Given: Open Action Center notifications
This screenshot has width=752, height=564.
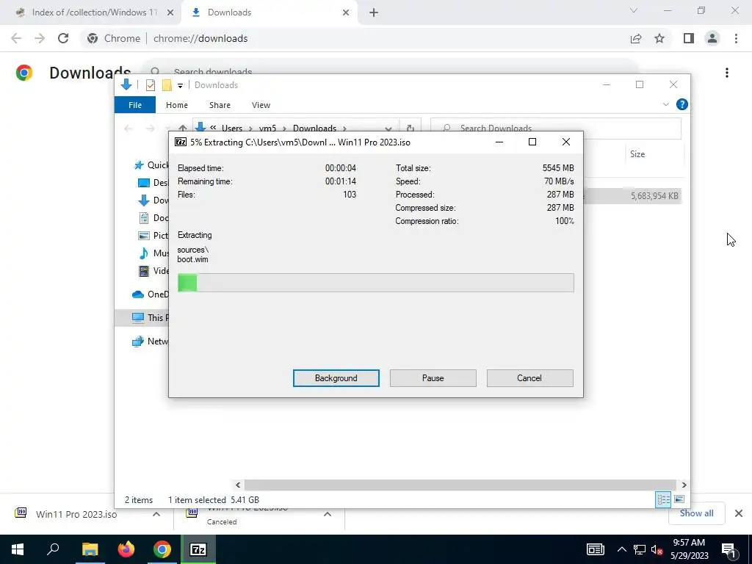Looking at the screenshot, I should pyautogui.click(x=728, y=549).
